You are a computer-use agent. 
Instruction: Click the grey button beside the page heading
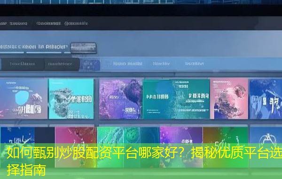84,48
